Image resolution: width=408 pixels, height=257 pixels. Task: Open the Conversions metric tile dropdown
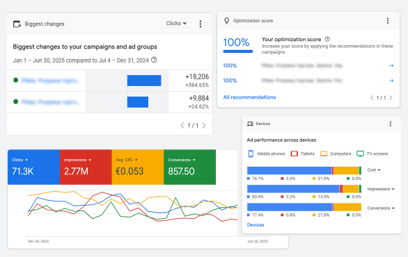(182, 160)
